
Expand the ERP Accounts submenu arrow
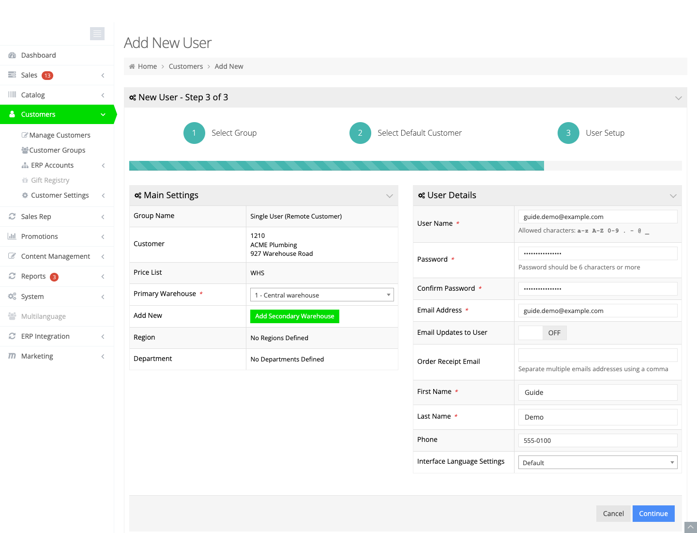tap(103, 165)
